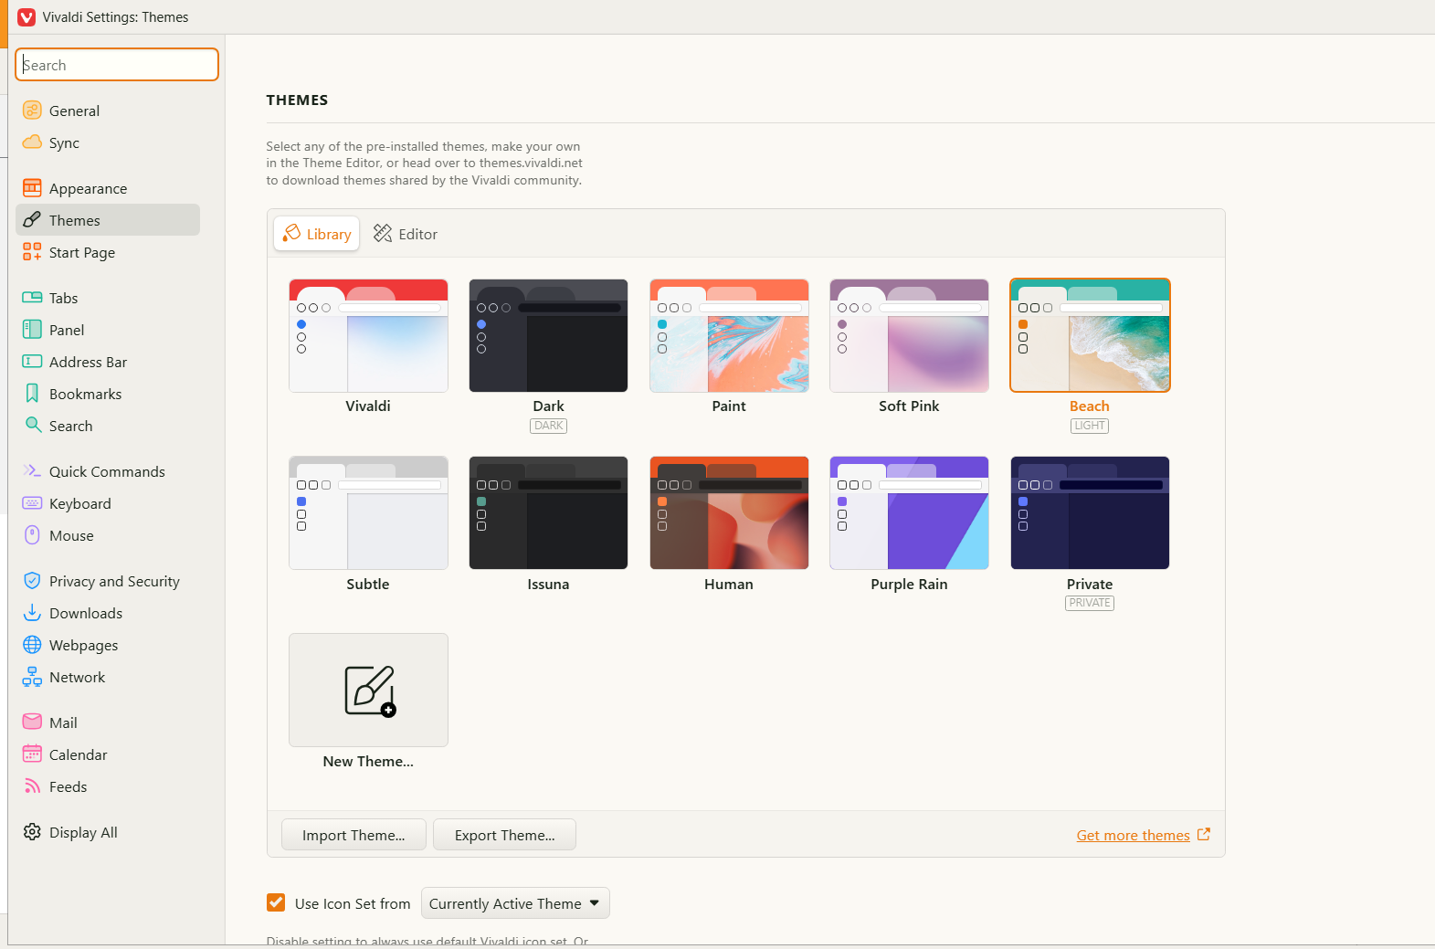Click the Display All gear icon
Viewport: 1435px width, 949px height.
pyautogui.click(x=32, y=832)
